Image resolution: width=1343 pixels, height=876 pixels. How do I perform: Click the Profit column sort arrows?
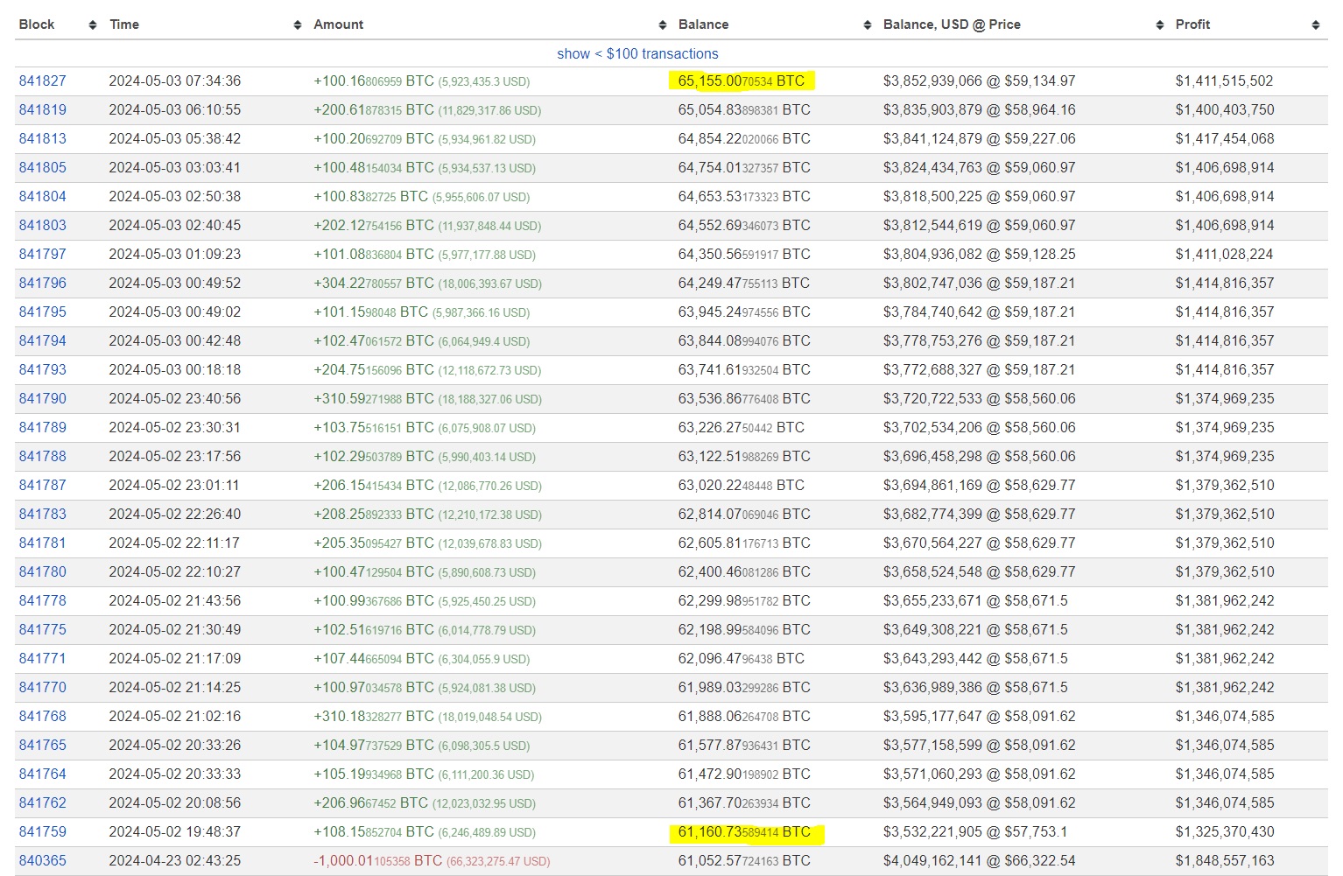point(1315,25)
